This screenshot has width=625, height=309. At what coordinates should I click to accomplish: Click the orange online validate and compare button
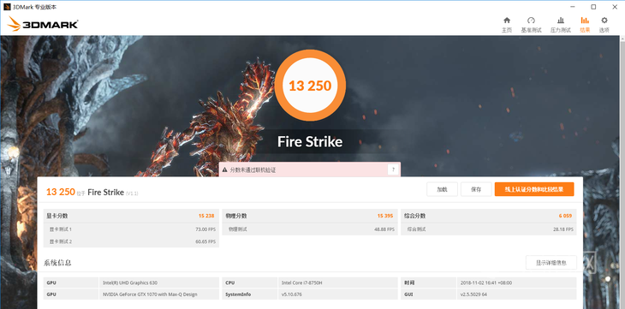534,189
